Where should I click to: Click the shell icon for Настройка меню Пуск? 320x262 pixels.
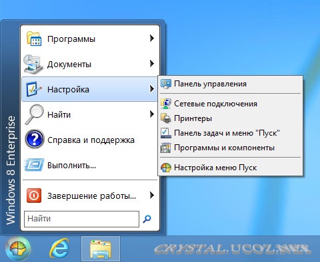tap(166, 168)
